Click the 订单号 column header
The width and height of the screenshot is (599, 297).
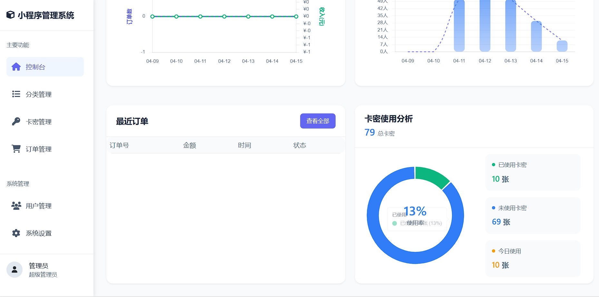pos(119,145)
